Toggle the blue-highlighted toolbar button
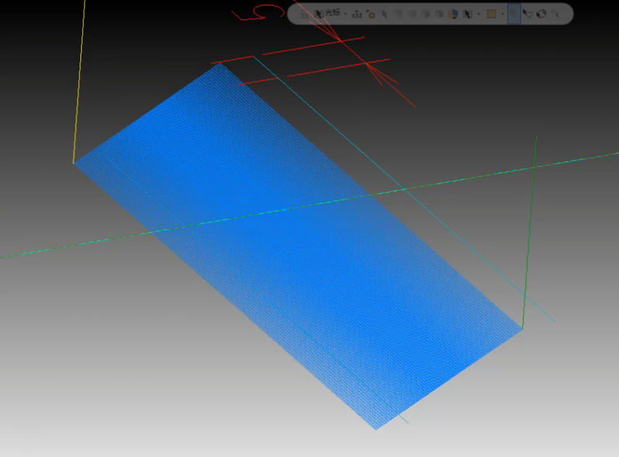 click(514, 14)
